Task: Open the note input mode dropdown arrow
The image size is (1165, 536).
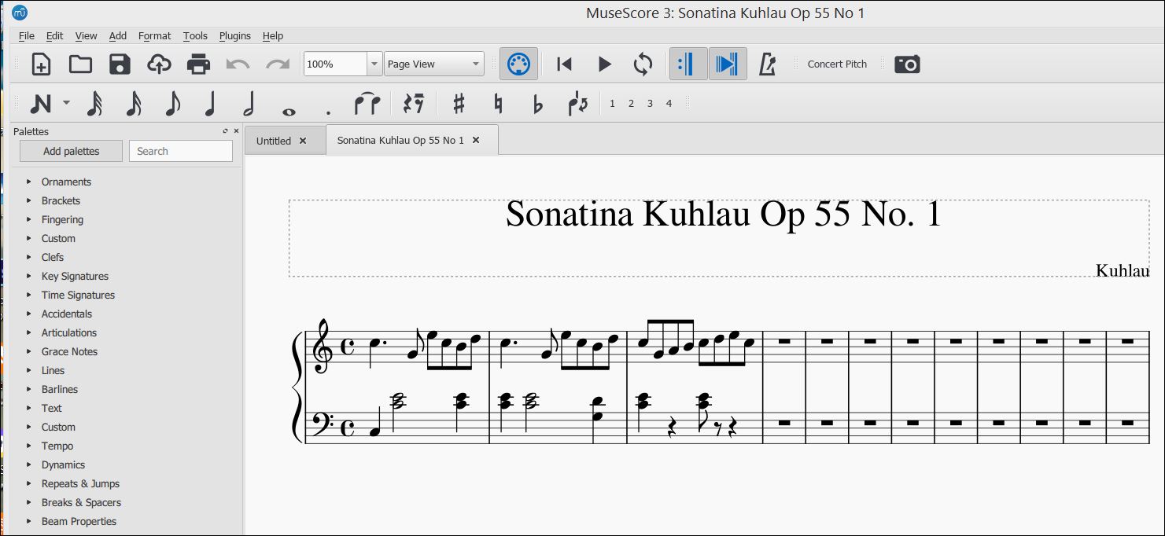Action: [x=66, y=103]
